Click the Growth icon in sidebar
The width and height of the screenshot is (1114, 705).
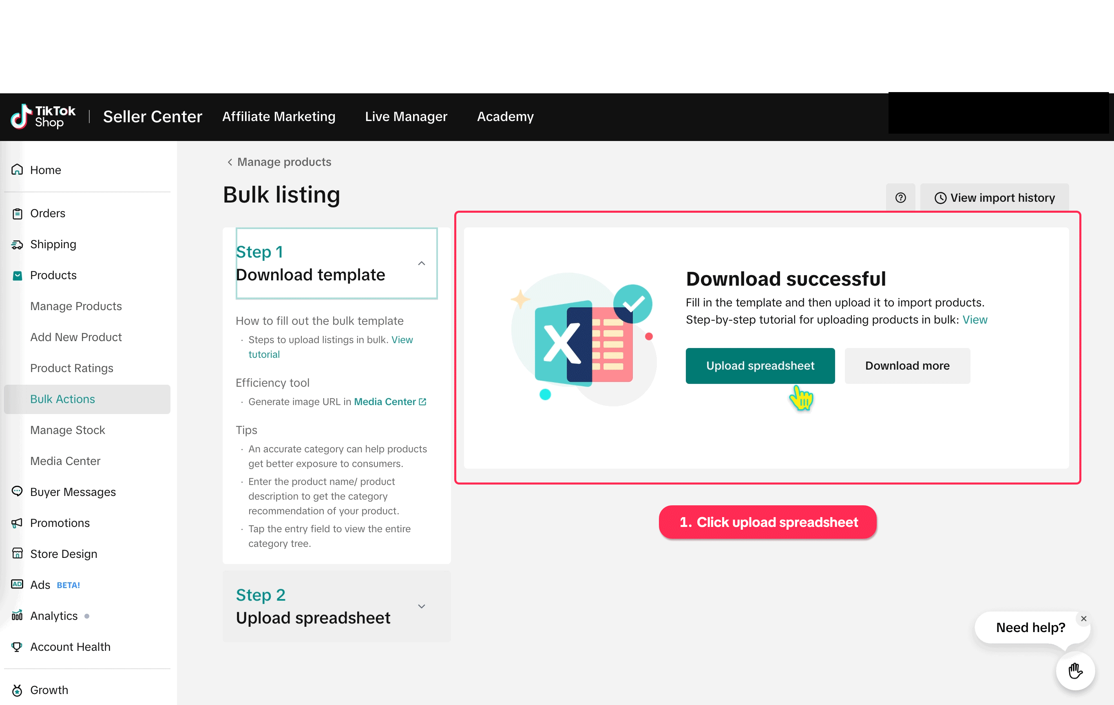pyautogui.click(x=17, y=690)
